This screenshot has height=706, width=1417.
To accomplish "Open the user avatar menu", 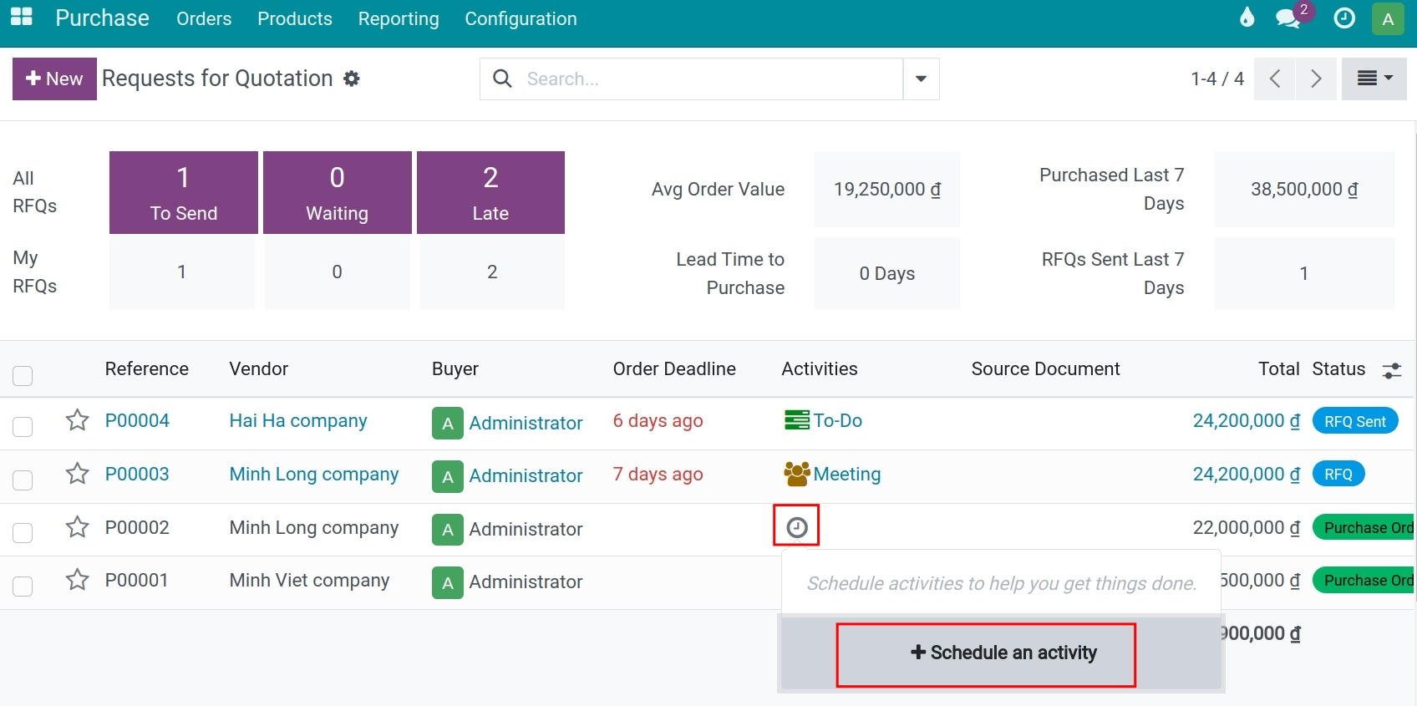I will (1388, 18).
